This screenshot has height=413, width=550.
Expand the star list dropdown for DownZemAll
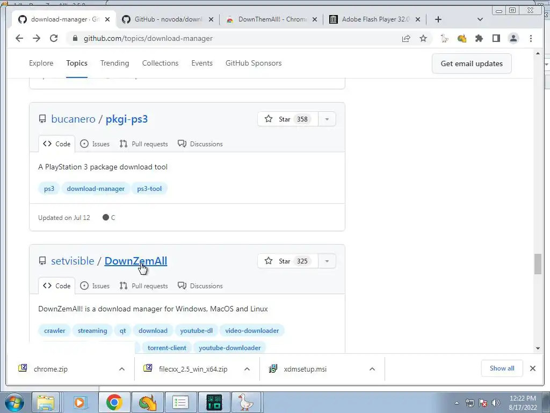click(x=327, y=261)
